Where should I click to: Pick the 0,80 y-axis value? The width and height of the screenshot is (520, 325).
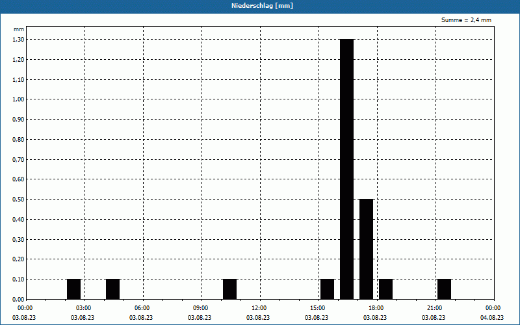coord(18,140)
